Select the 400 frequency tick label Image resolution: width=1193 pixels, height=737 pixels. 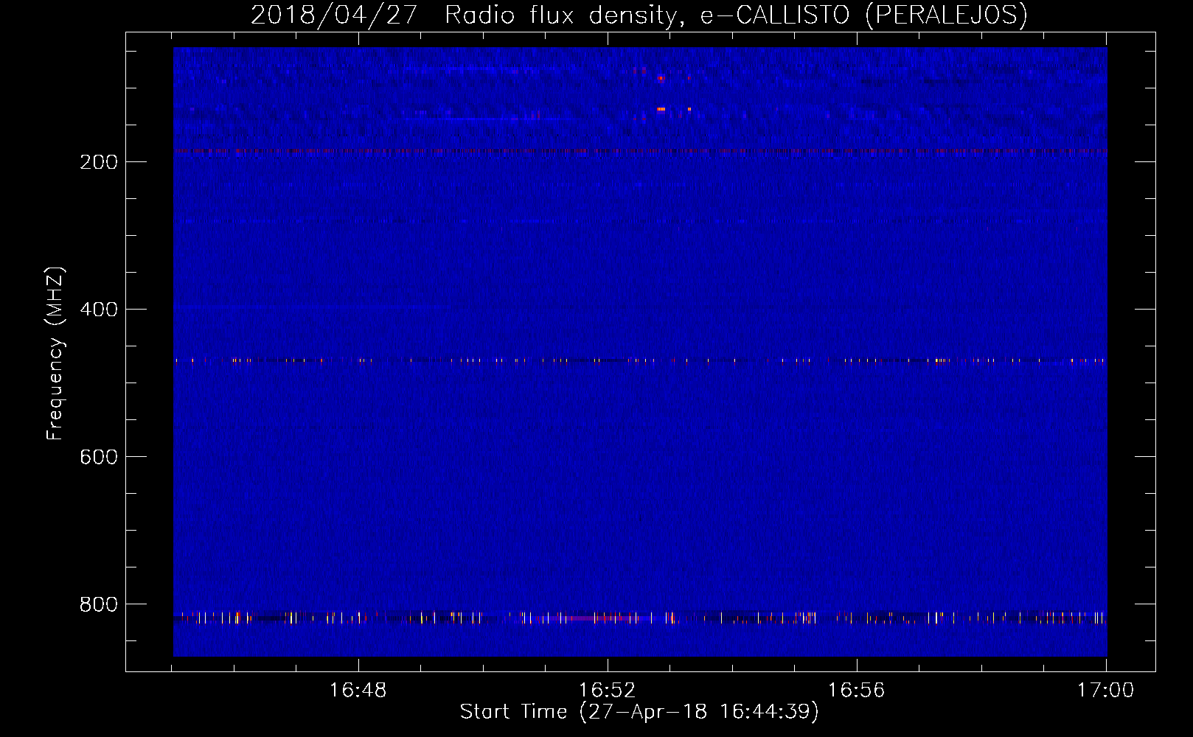coord(99,310)
